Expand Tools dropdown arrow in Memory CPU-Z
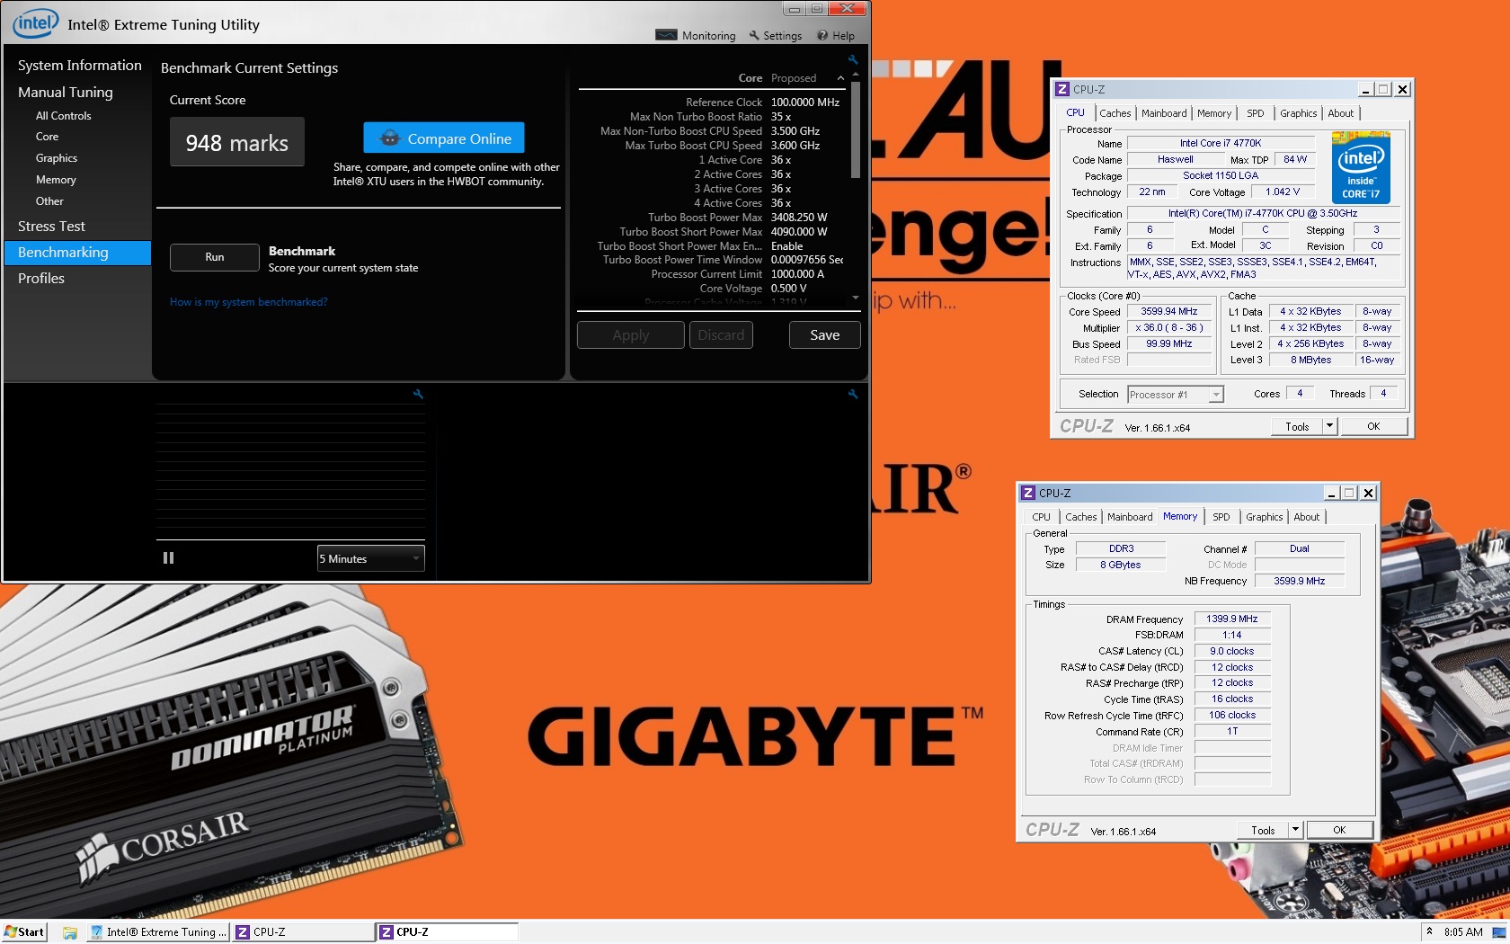Viewport: 1510px width, 944px height. 1296,830
